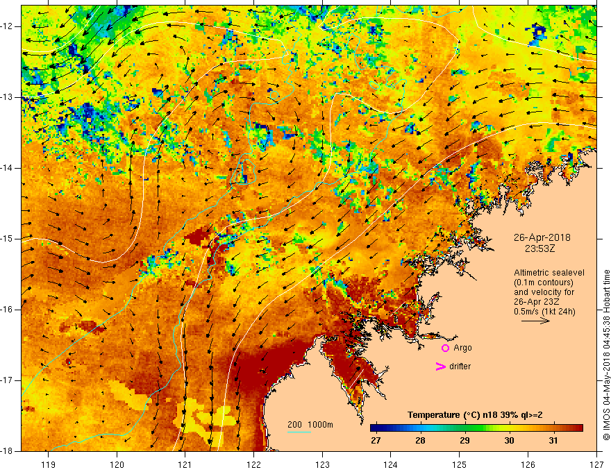Viewport: 611px width, 472px height.
Task: Click longitude axis label 124
Action: tap(391, 464)
